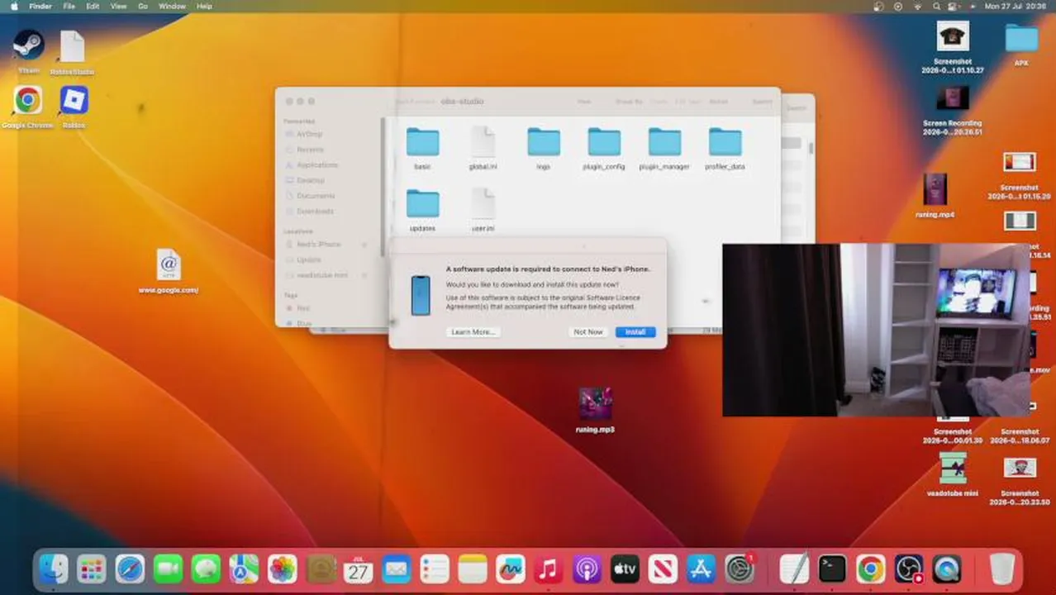Select the basic folder in Finder
1056x595 pixels.
[x=422, y=149]
